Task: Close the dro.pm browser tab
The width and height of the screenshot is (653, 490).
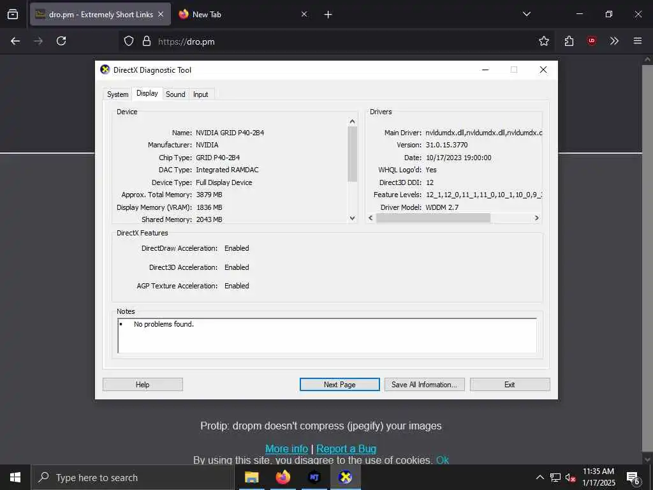Action: coord(161,14)
